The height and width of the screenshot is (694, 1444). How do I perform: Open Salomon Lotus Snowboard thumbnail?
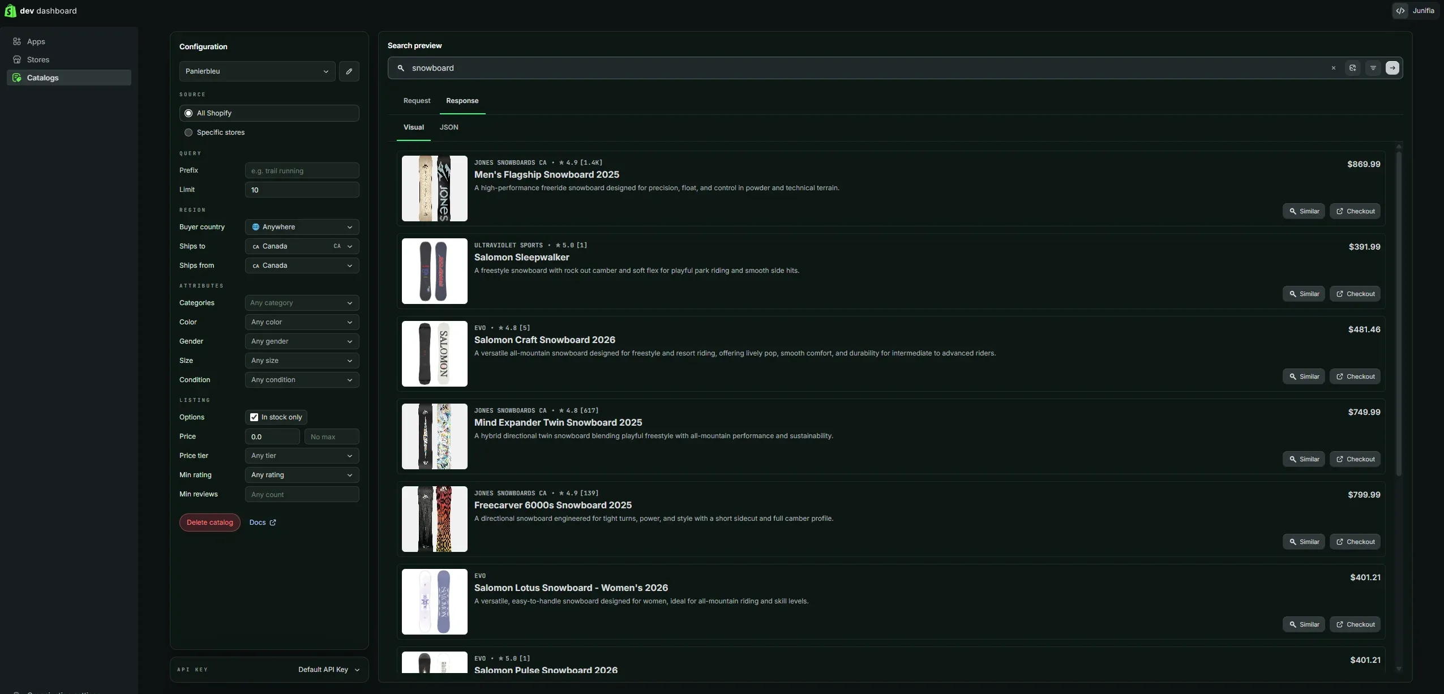[x=435, y=602]
